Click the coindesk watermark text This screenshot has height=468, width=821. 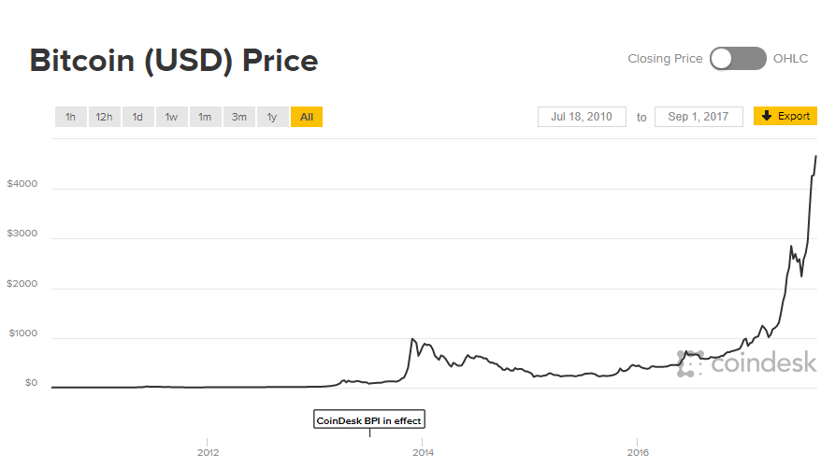pyautogui.click(x=763, y=362)
